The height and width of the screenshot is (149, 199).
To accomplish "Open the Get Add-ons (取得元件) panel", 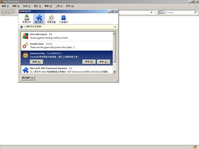I will coord(27,19).
